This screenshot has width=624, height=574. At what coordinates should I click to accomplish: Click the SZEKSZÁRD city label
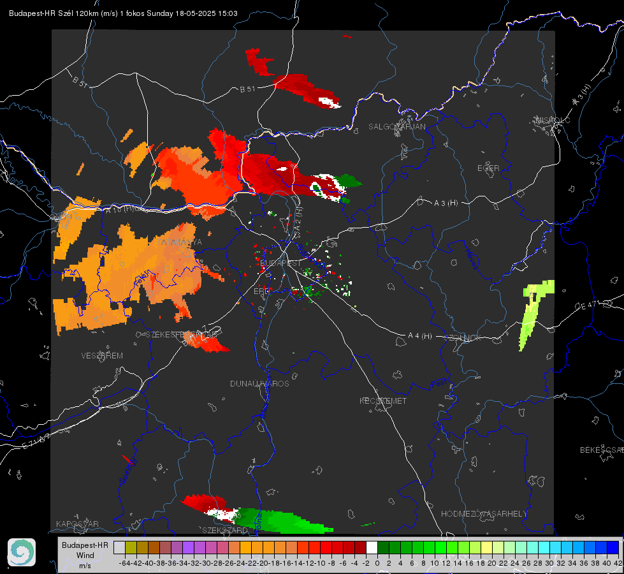pos(225,530)
